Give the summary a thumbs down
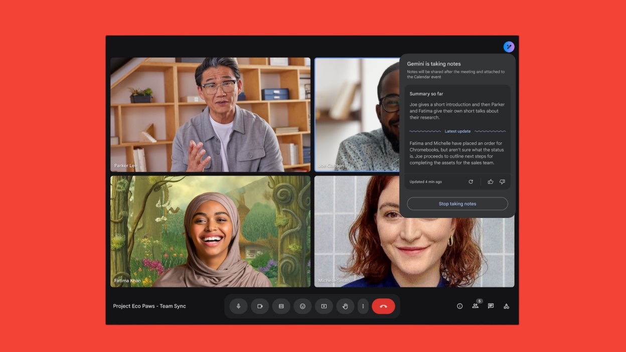The image size is (626, 352). tap(502, 182)
